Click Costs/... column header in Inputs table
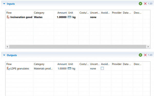Image resolution: width=154 pixels, height=96 pixels. pos(84,13)
